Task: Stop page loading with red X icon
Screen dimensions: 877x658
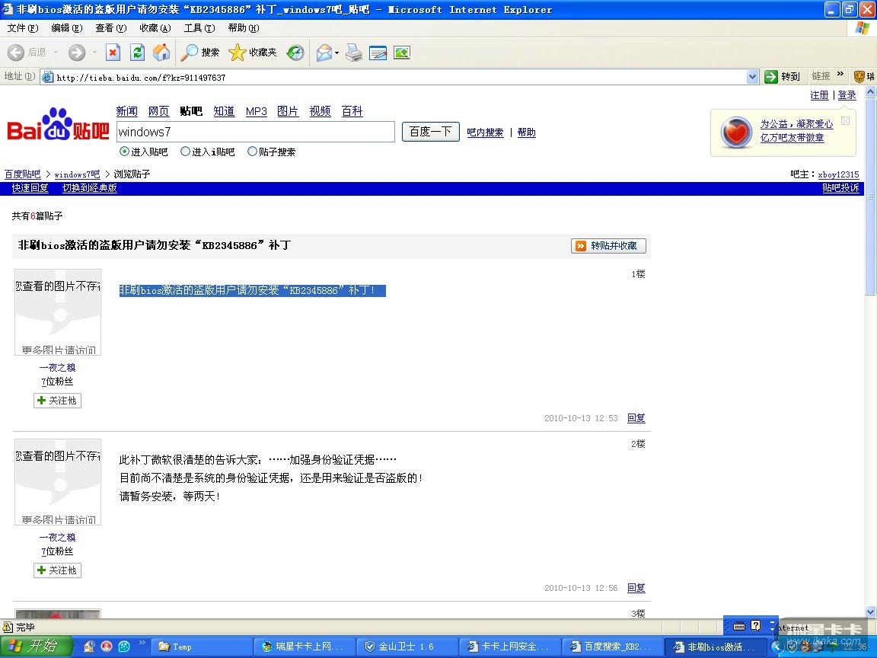Action: point(113,53)
